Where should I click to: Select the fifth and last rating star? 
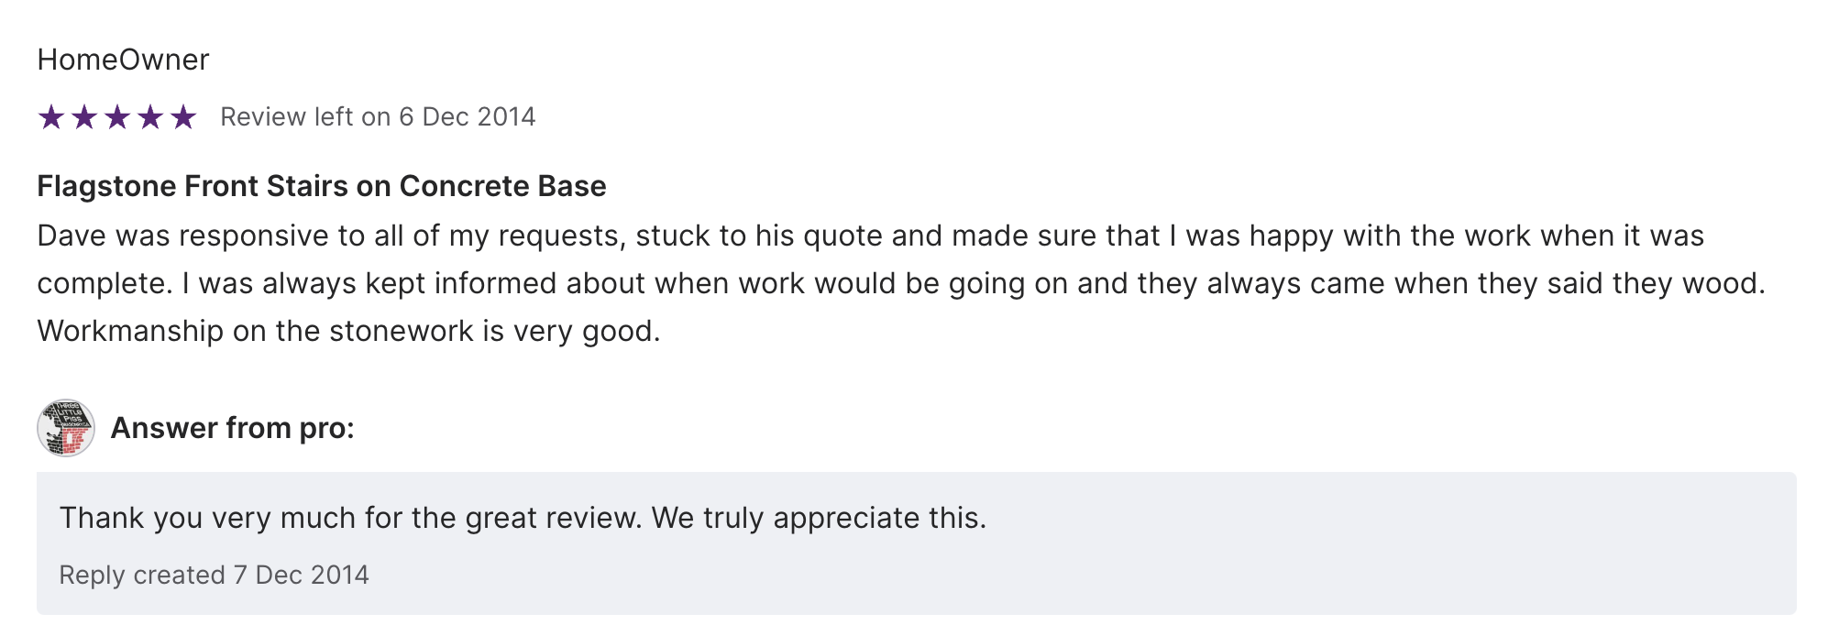(x=183, y=117)
